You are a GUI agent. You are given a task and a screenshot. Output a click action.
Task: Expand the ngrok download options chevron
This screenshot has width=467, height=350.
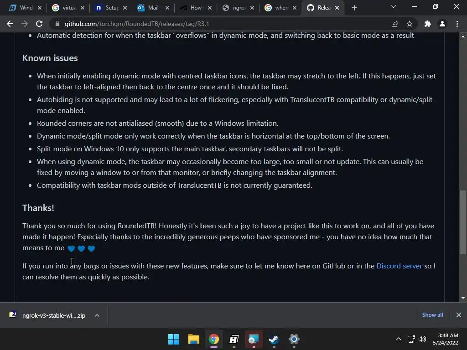[x=97, y=315]
